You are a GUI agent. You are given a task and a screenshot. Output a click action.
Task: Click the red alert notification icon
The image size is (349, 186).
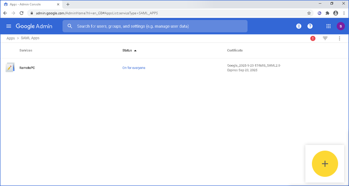coord(313,38)
